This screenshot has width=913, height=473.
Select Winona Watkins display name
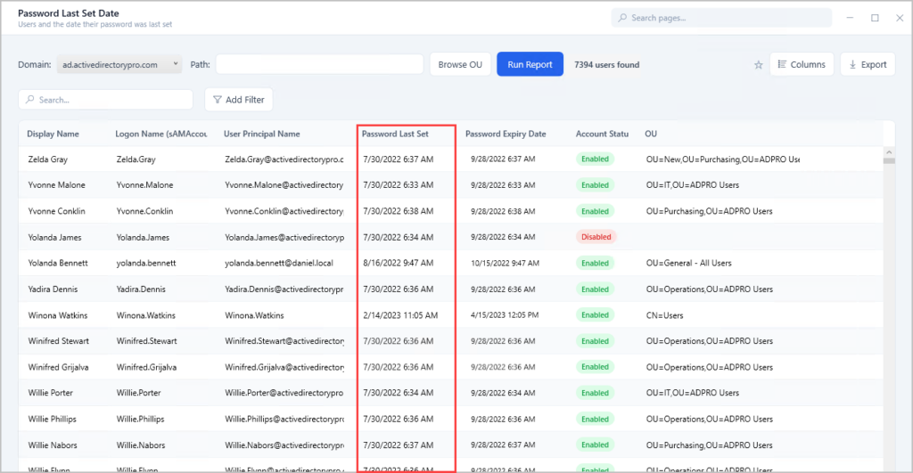click(58, 315)
